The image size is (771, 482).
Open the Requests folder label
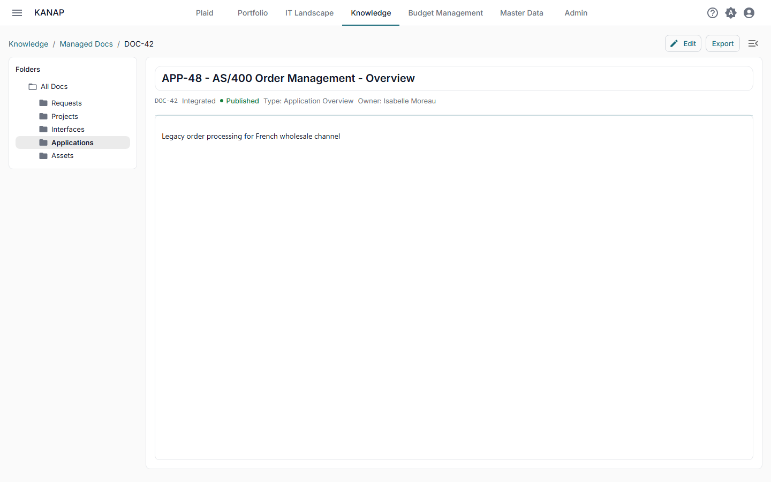(66, 103)
